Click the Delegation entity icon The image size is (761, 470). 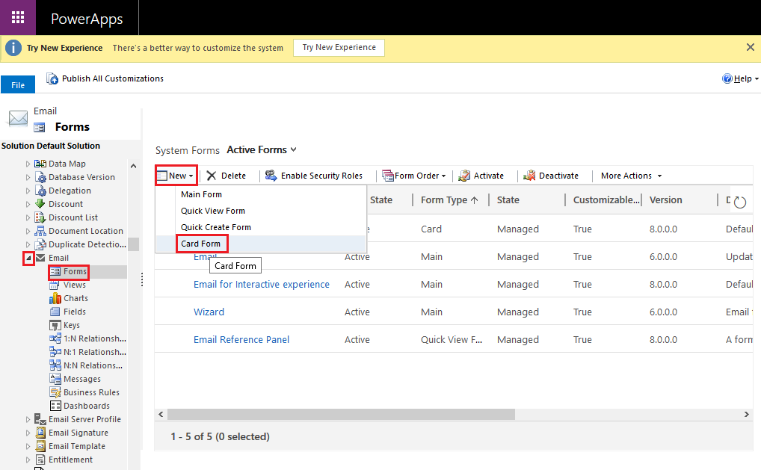pyautogui.click(x=40, y=191)
